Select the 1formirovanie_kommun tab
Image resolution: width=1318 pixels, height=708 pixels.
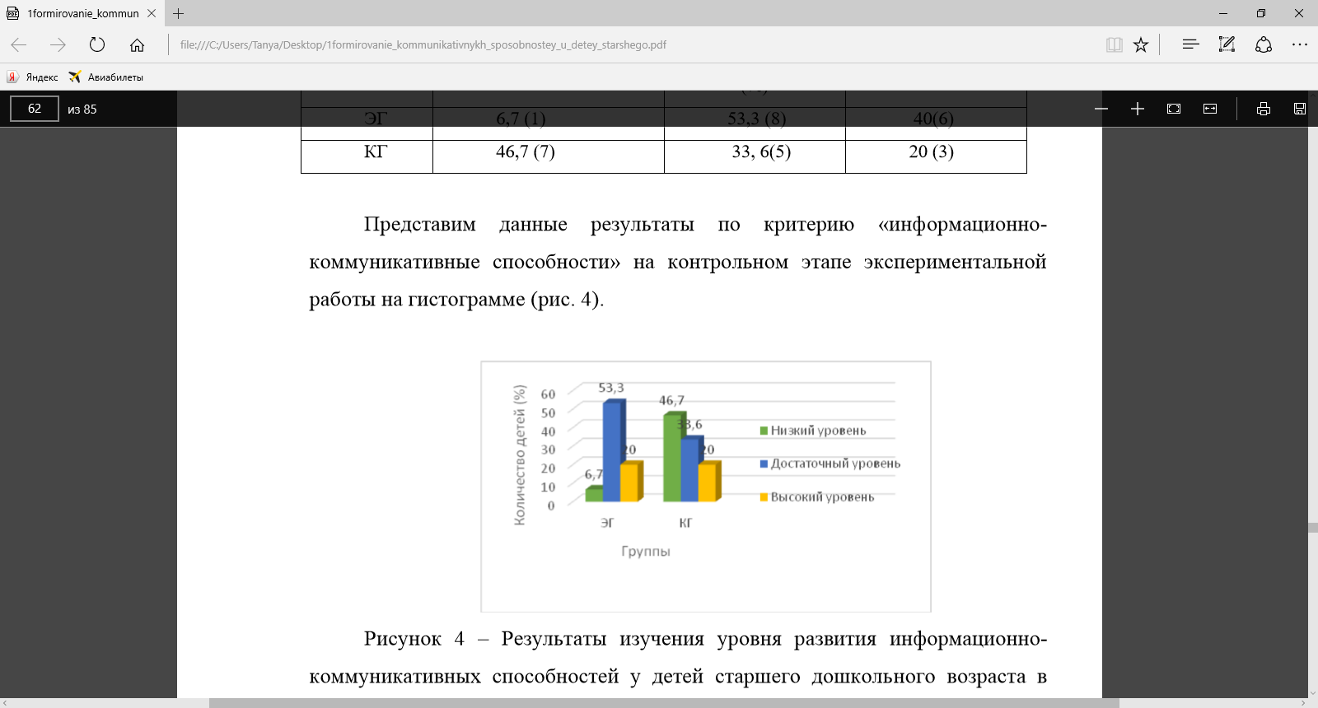tap(82, 13)
